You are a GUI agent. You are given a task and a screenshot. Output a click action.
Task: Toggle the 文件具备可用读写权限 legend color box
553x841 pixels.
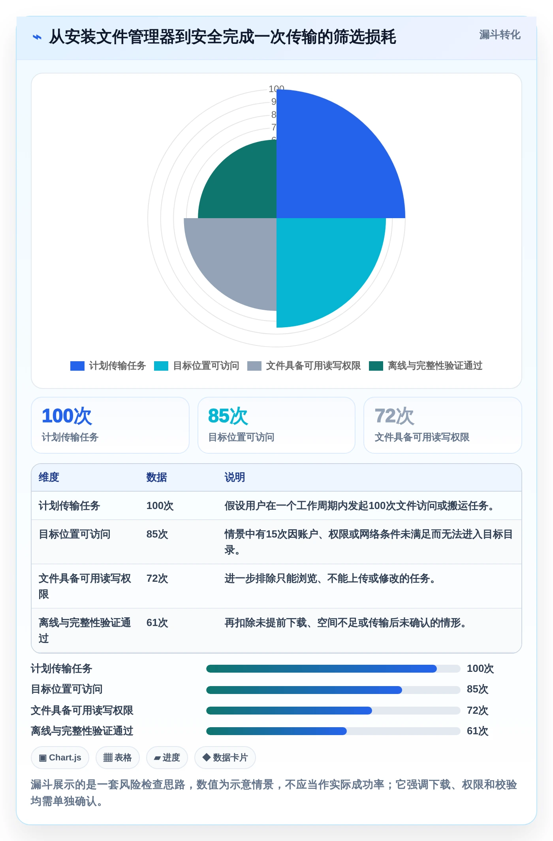(254, 366)
